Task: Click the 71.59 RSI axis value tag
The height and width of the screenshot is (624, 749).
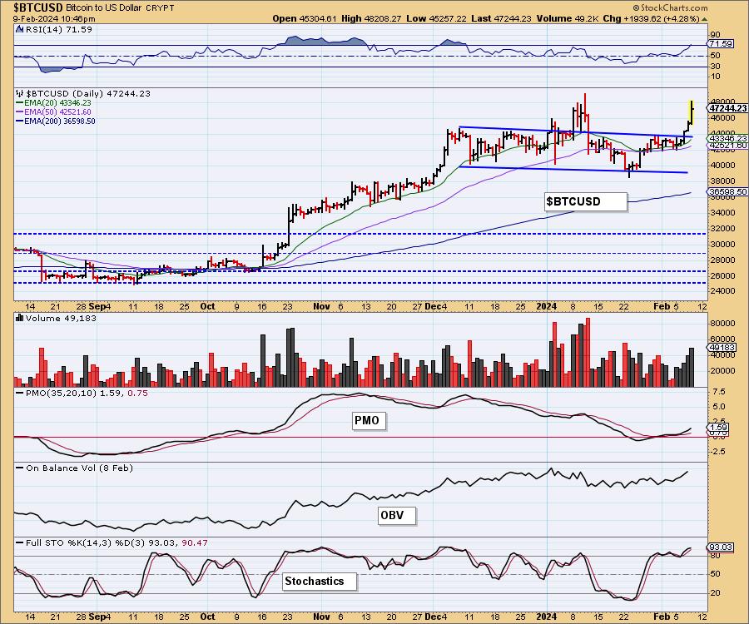Action: tap(721, 44)
